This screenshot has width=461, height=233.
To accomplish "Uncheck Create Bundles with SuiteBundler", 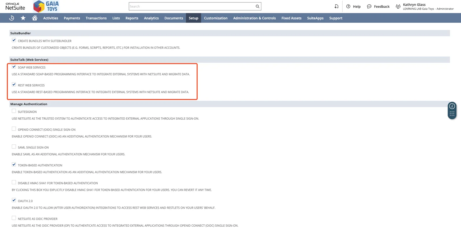I will pyautogui.click(x=14, y=40).
